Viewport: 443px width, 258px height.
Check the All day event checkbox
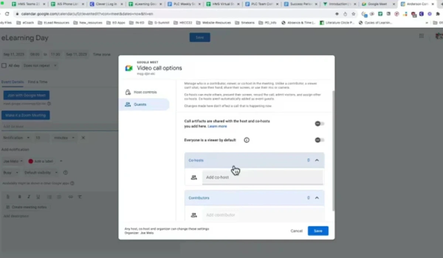coord(4,65)
